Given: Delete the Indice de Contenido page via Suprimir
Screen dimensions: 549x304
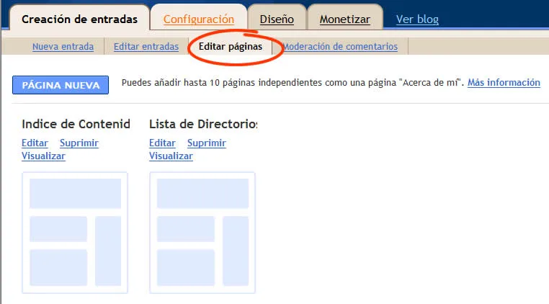Looking at the screenshot, I should click(x=79, y=143).
